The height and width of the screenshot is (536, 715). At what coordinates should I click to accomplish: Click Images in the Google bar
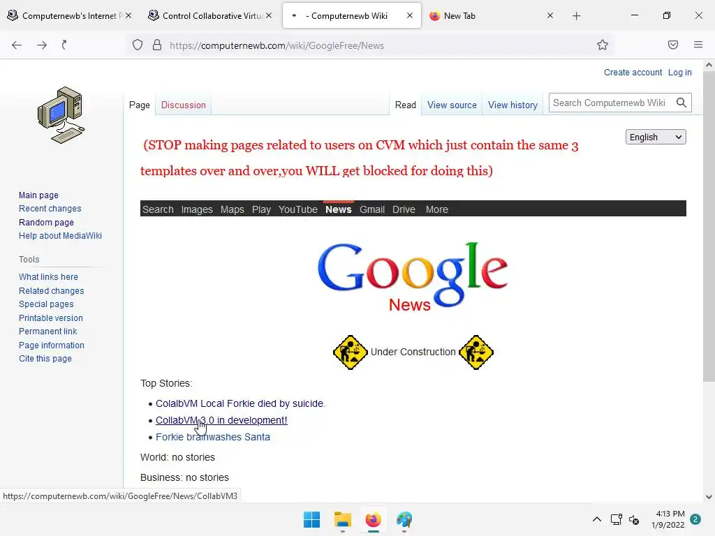pyautogui.click(x=197, y=209)
